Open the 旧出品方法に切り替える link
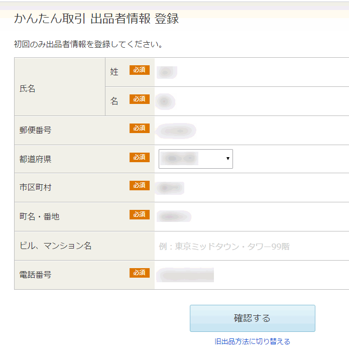 point(252,341)
